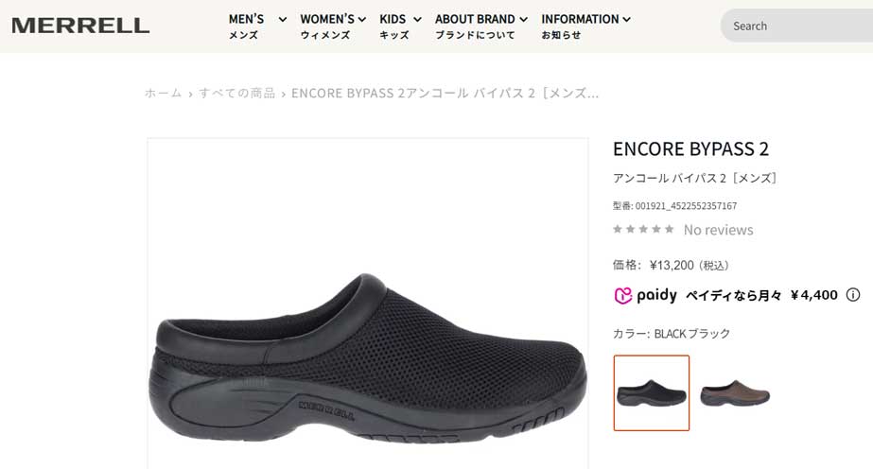This screenshot has width=873, height=469.
Task: Open the INFORMATION menu
Action: 580,26
